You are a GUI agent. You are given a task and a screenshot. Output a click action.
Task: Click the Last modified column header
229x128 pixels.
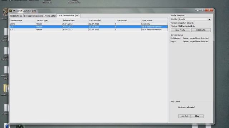pos(102,21)
